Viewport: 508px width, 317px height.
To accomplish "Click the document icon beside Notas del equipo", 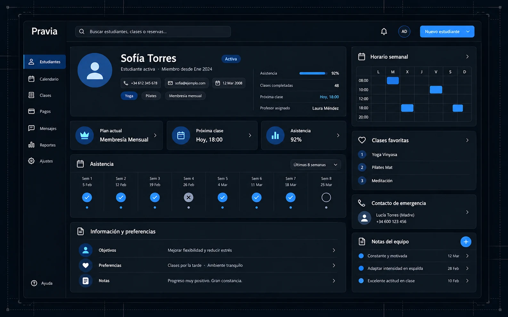I will (x=362, y=242).
